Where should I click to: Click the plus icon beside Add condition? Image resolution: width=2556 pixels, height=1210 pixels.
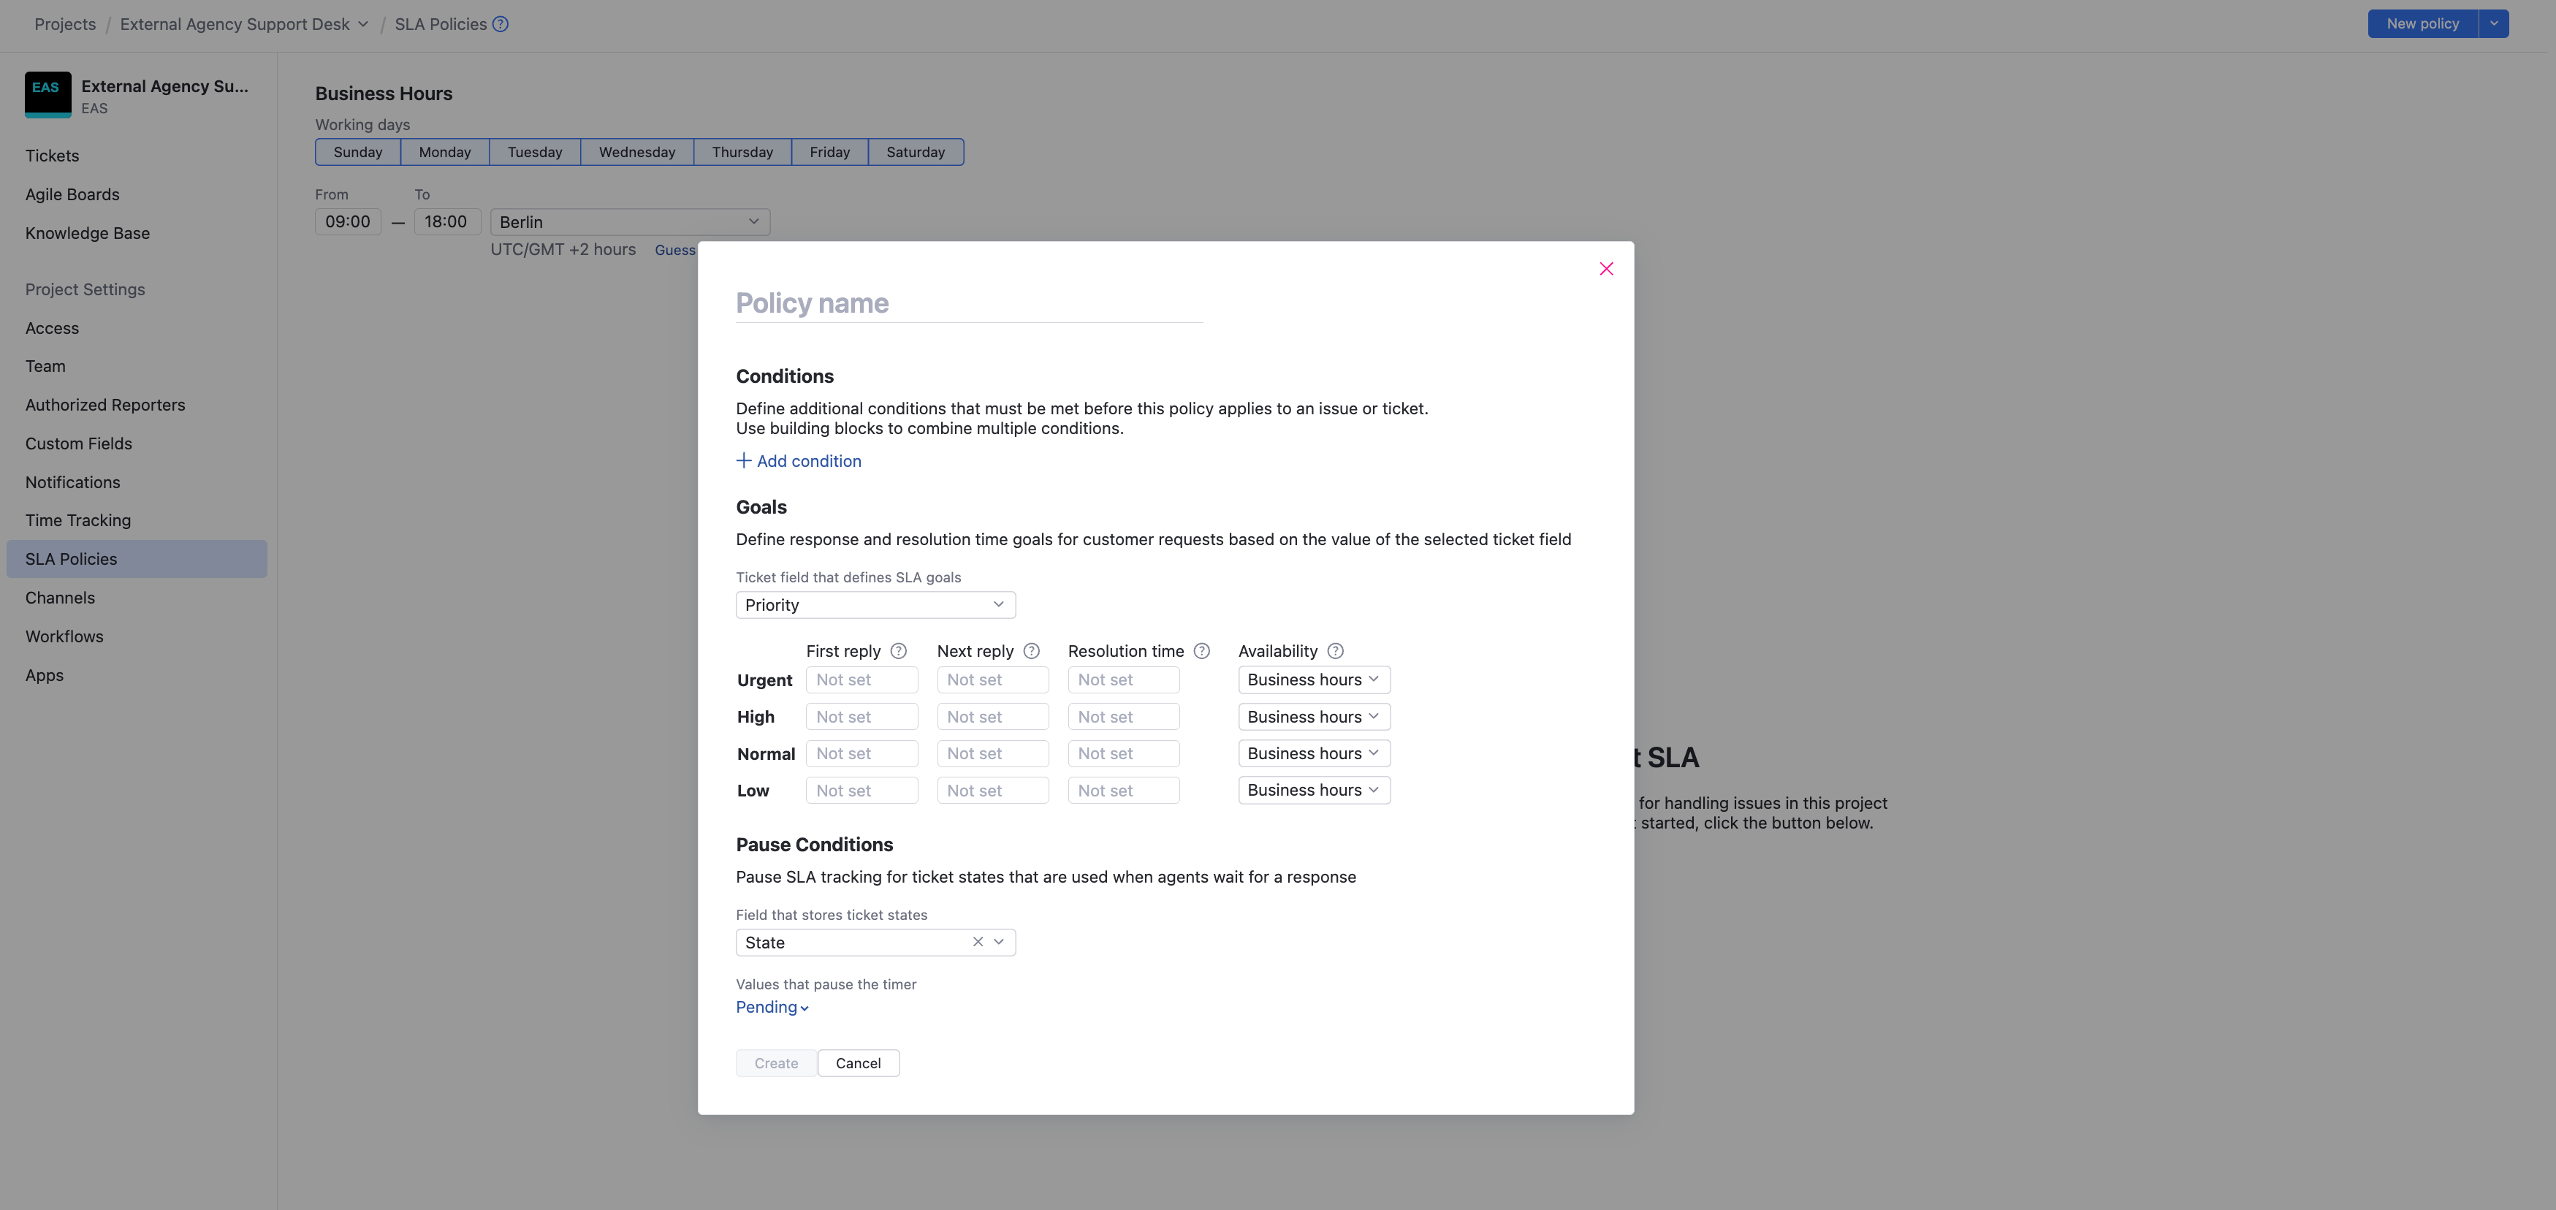click(744, 460)
